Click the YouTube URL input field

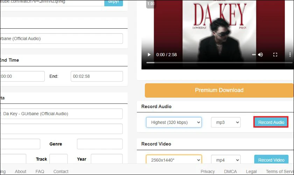click(52, 3)
